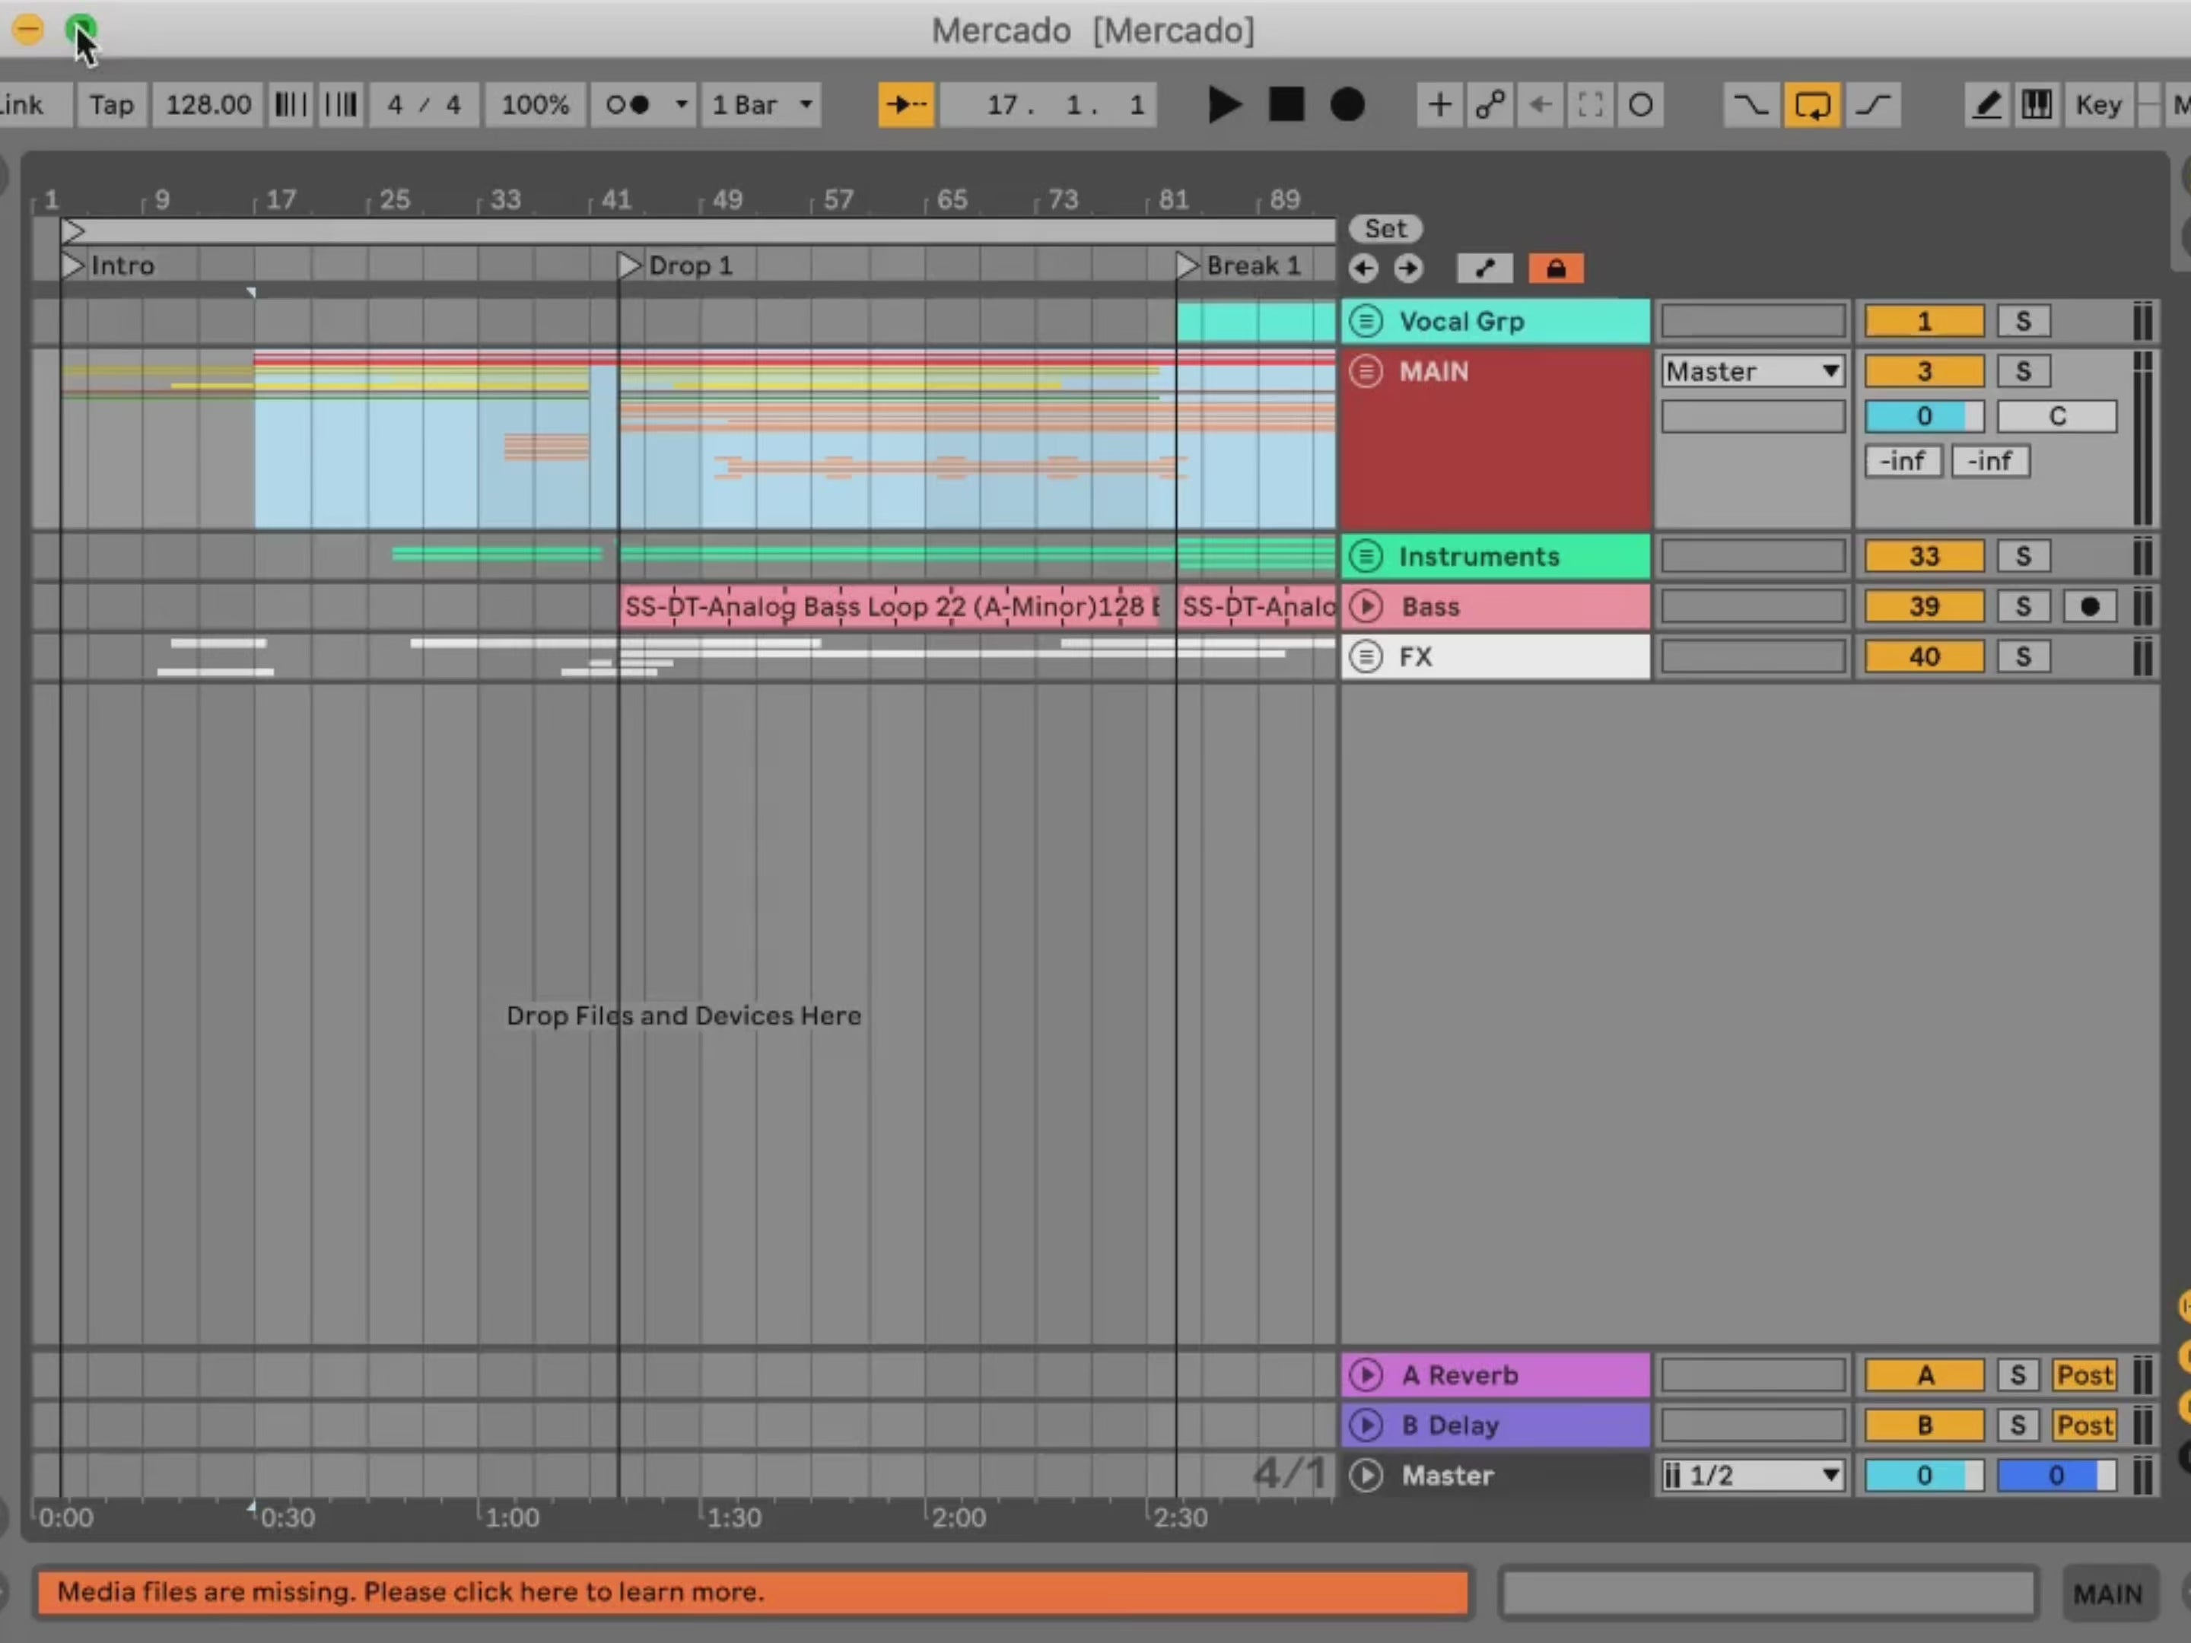Viewport: 2191px width, 1643px height.
Task: Toggle Instruments track activator 33
Action: 1923,557
